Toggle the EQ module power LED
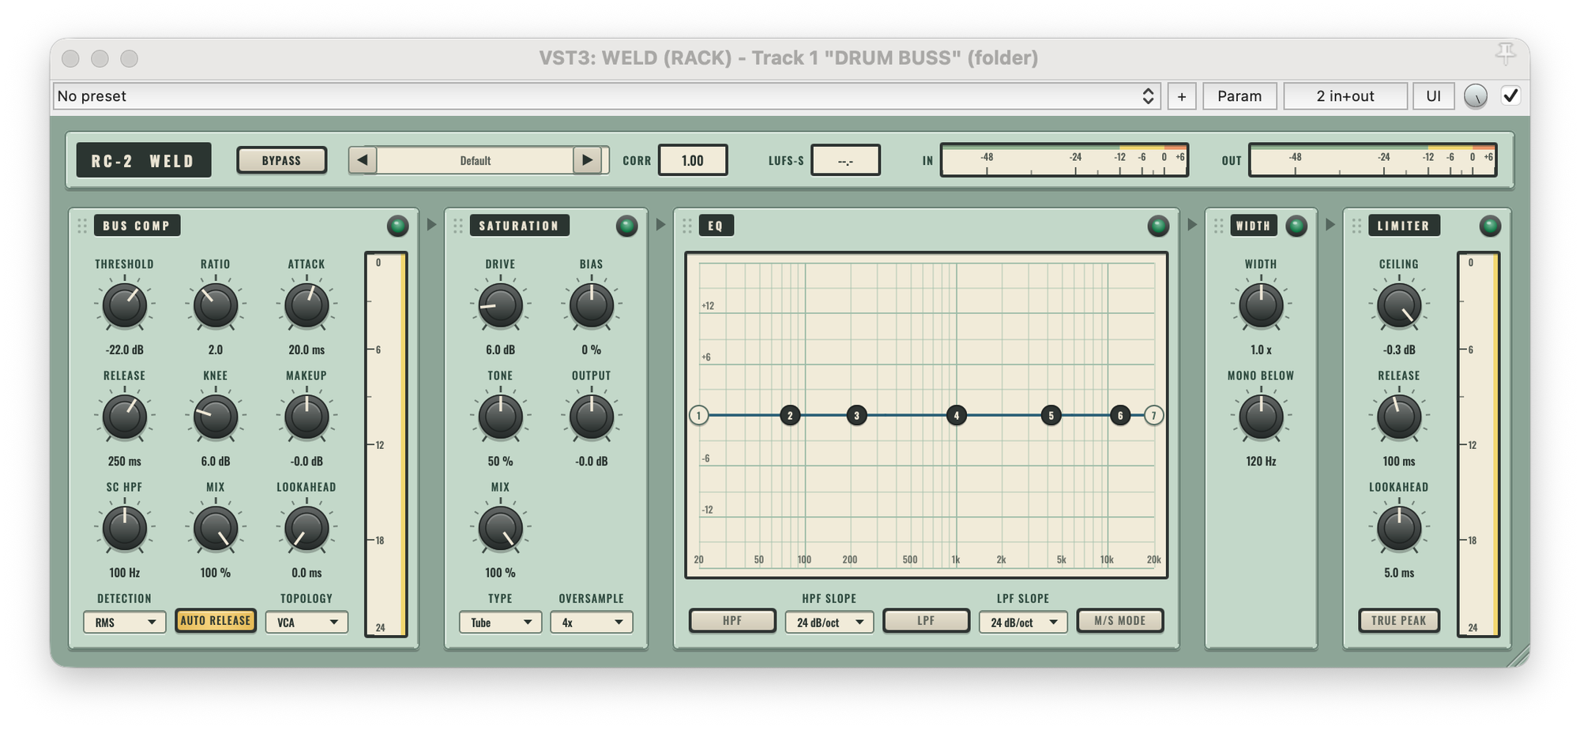Viewport: 1580px width, 729px height. pos(1158,226)
